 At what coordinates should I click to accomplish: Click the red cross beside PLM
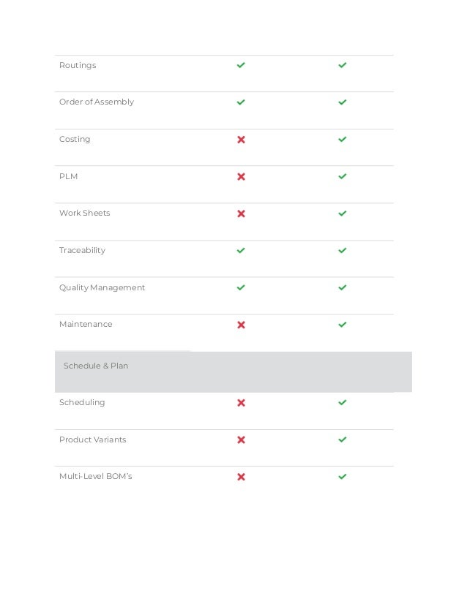coord(241,177)
